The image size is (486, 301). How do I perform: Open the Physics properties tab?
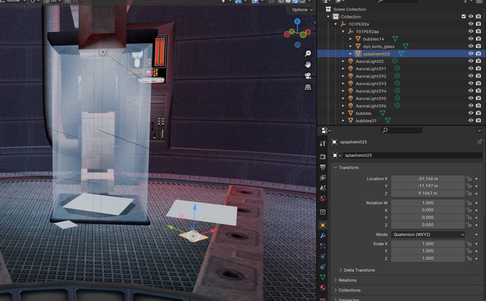point(322,256)
